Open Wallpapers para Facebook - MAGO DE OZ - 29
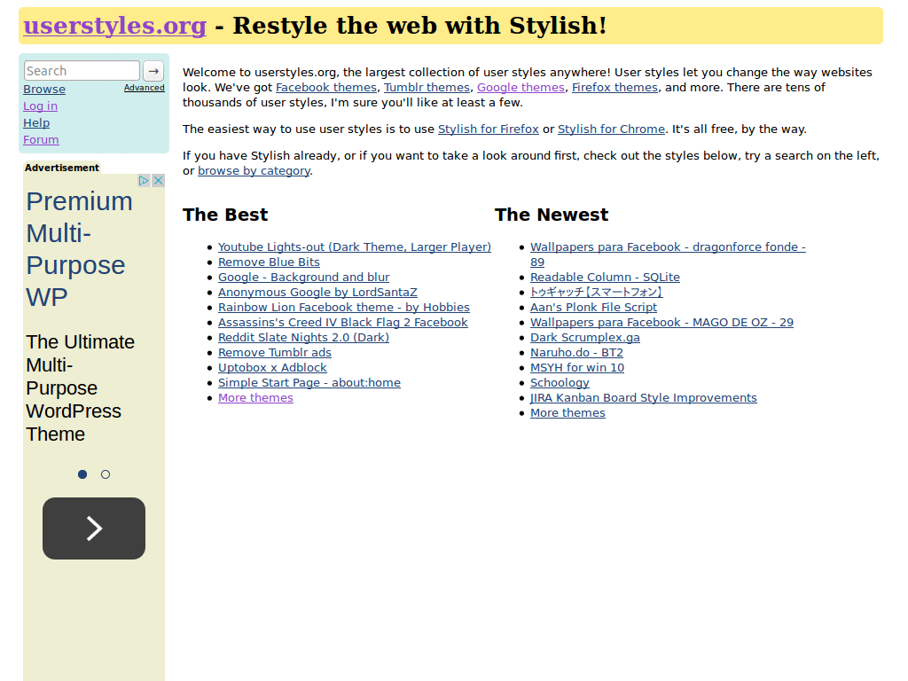 click(x=661, y=323)
